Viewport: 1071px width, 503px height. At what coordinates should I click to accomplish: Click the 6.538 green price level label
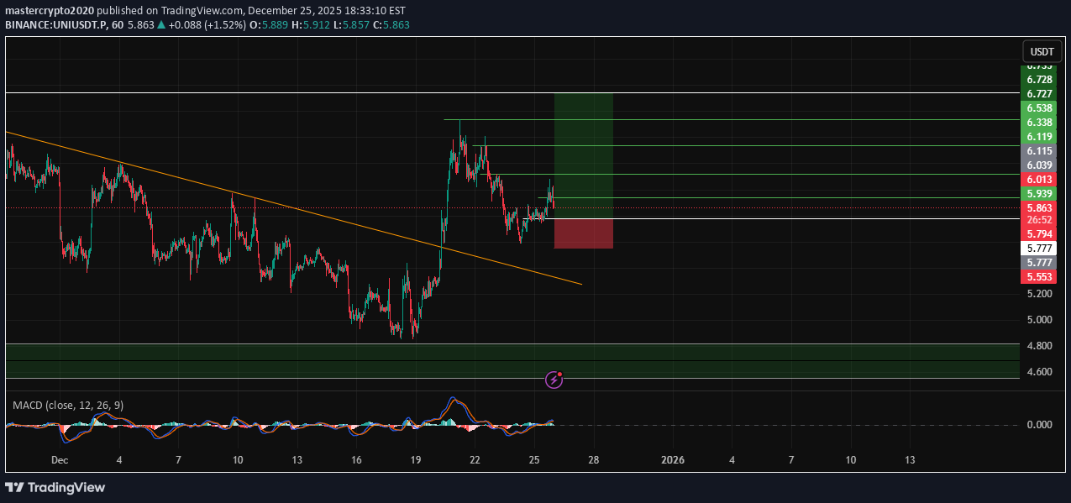click(x=1040, y=108)
